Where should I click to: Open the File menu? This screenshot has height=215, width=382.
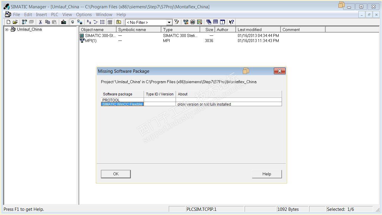(x=17, y=14)
